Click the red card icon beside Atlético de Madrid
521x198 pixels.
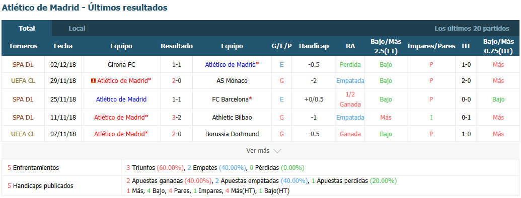coord(93,80)
